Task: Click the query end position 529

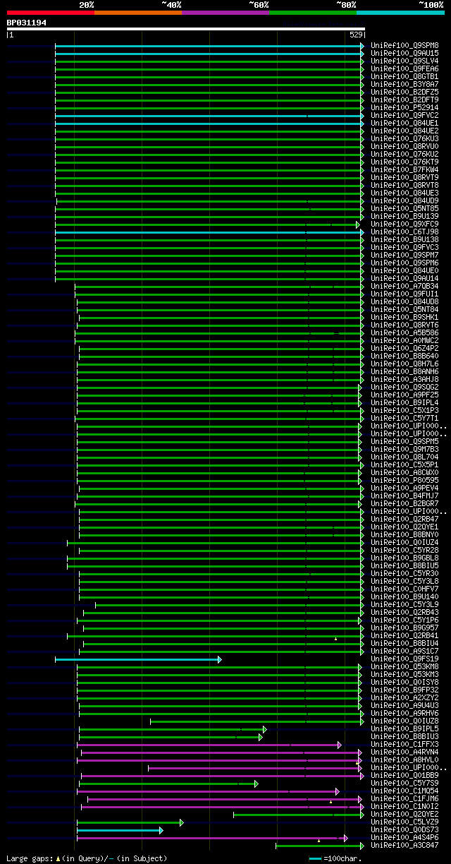Action: pyautogui.click(x=356, y=35)
